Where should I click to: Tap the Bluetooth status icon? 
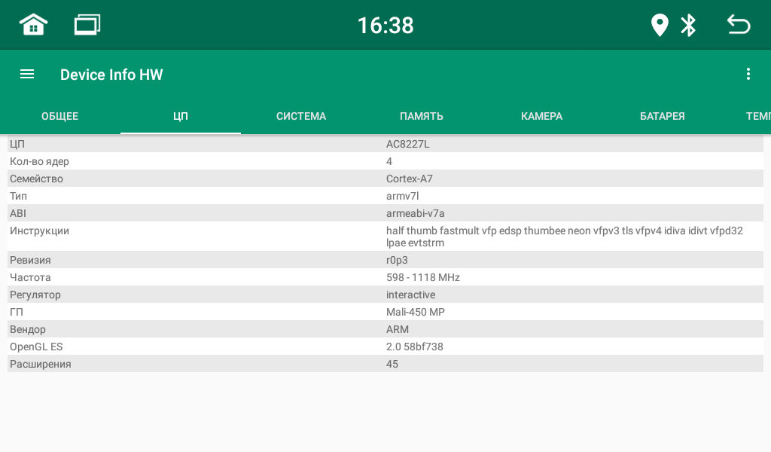688,25
